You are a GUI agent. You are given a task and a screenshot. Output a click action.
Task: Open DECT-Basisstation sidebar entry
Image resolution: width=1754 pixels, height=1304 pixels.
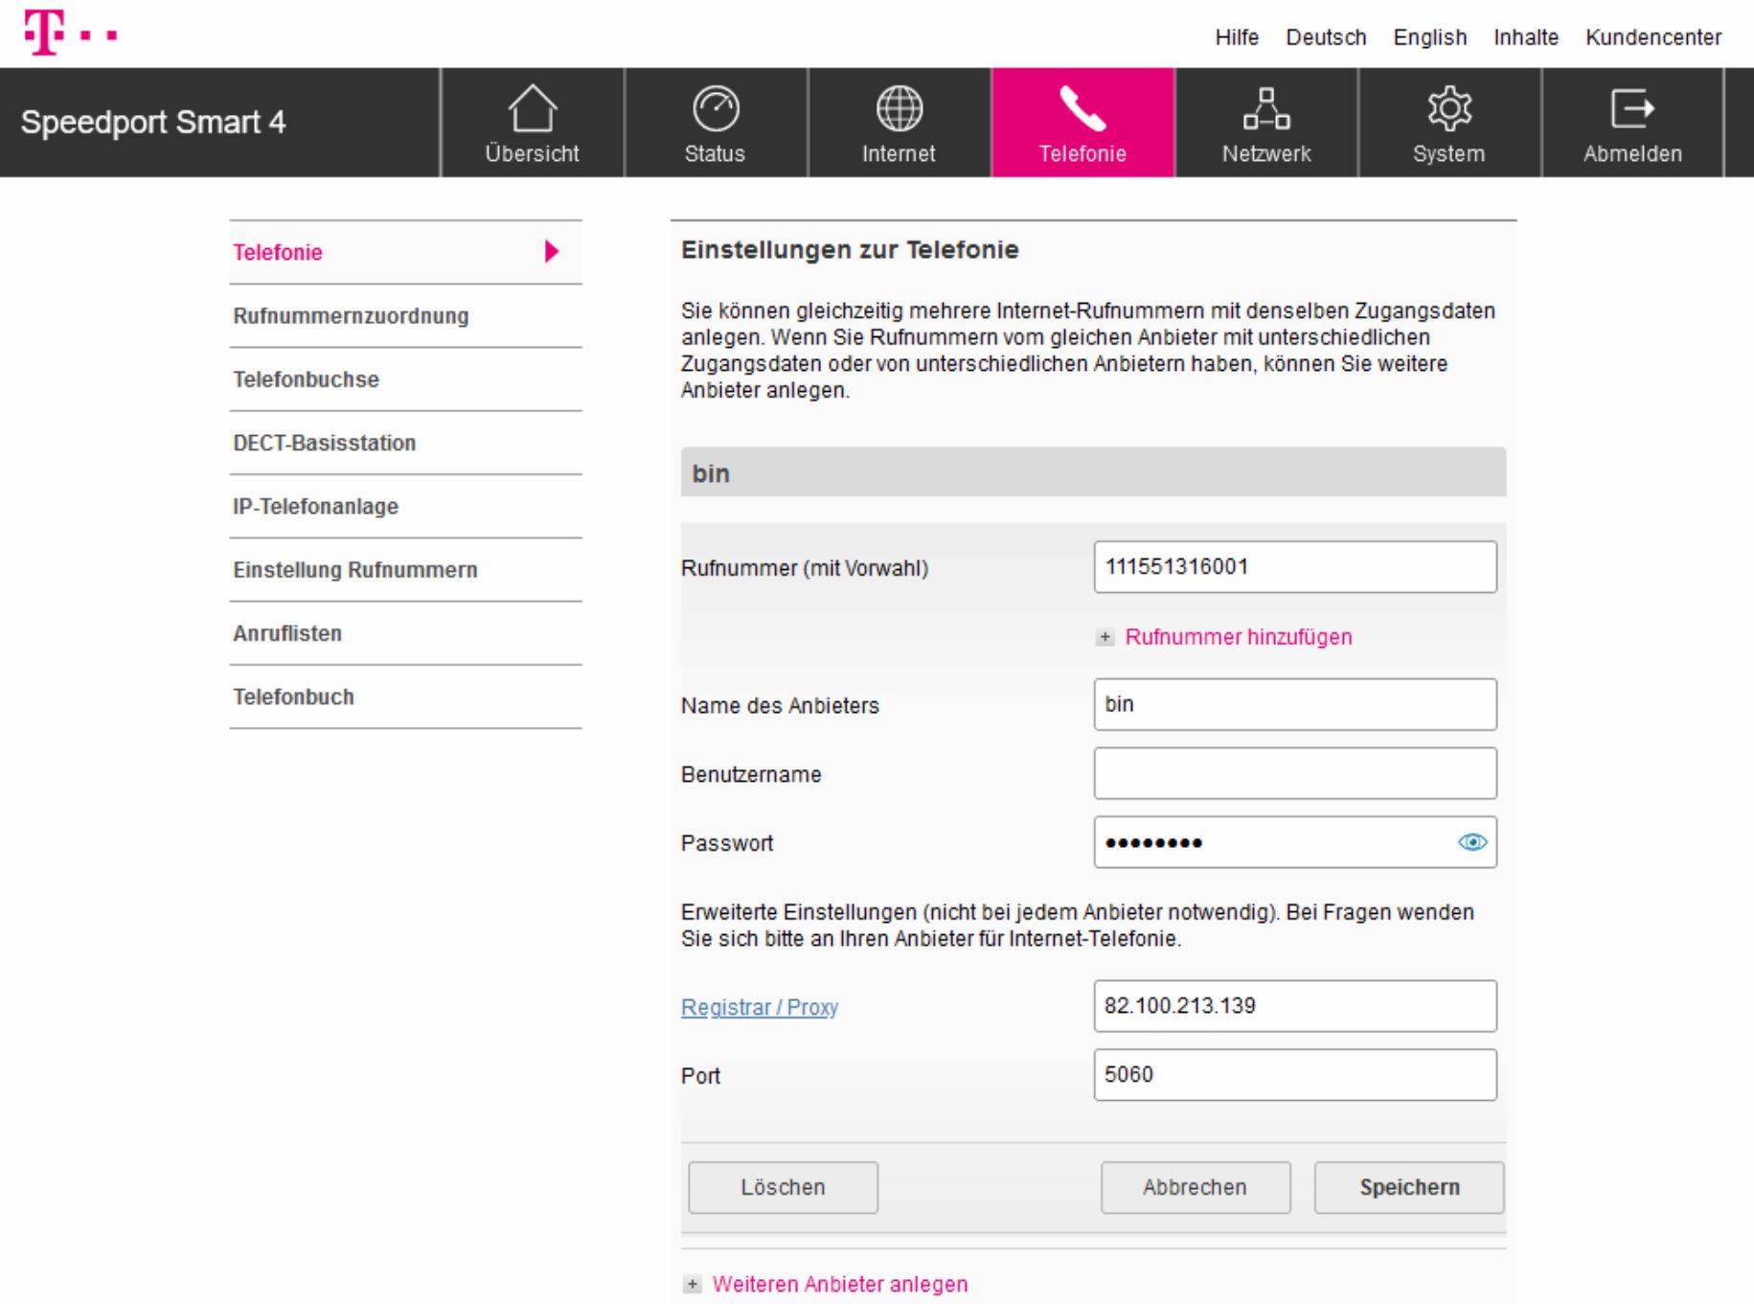click(406, 443)
